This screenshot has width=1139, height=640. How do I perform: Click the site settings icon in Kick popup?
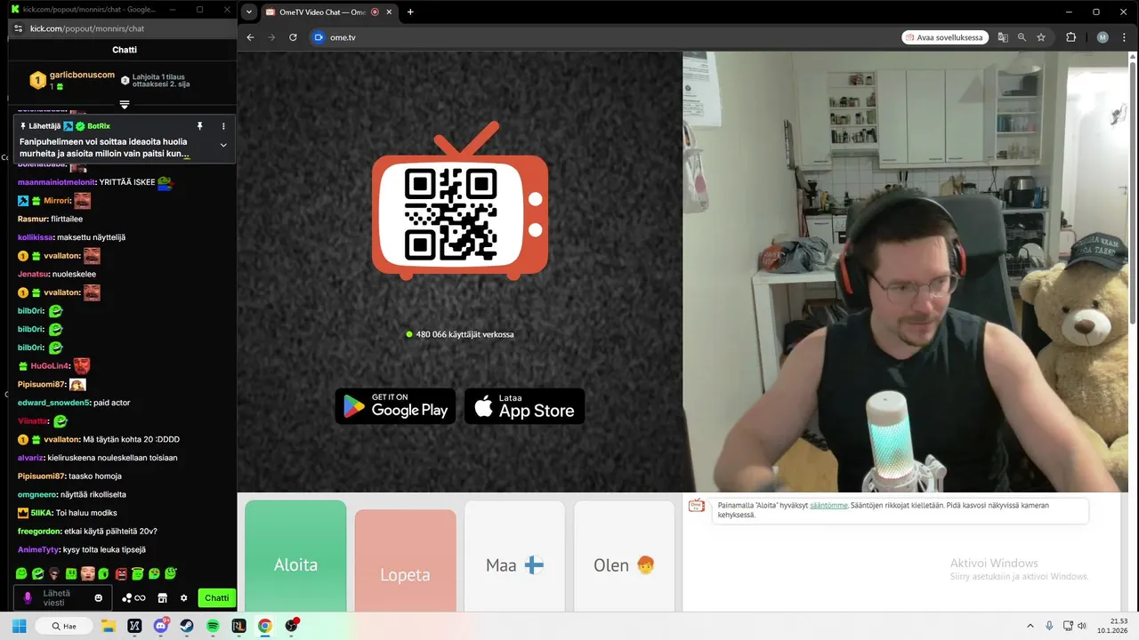coord(18,28)
